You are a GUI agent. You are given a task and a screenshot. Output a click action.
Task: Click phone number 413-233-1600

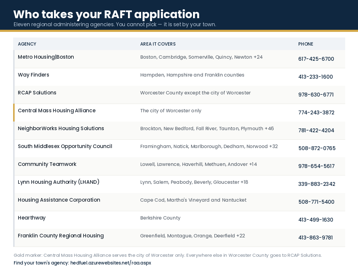(x=316, y=77)
